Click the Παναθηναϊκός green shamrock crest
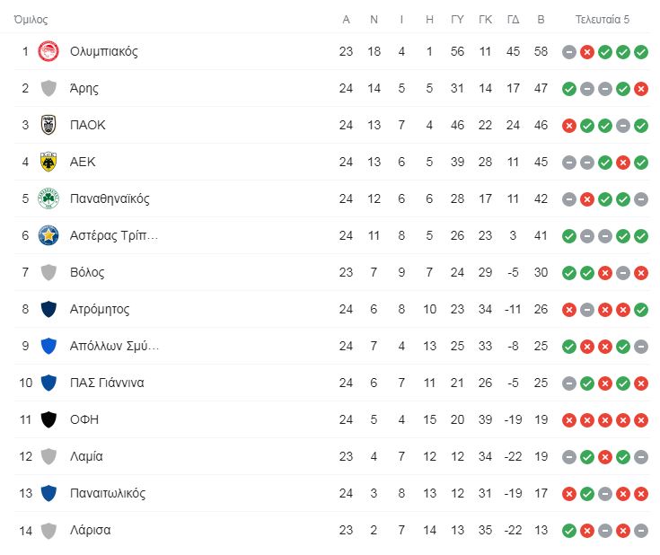Image resolution: width=660 pixels, height=555 pixels. point(48,198)
